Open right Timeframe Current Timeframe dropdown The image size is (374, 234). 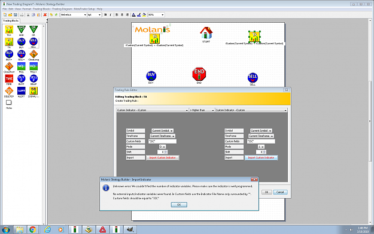coord(261,136)
